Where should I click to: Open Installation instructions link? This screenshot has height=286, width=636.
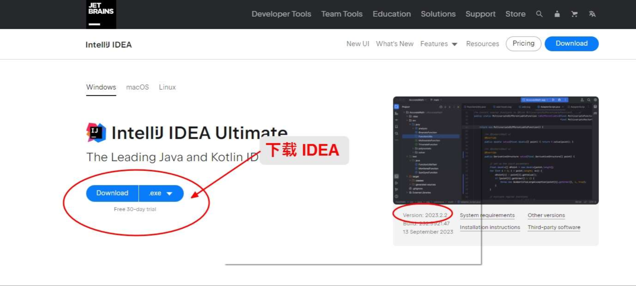(x=490, y=227)
